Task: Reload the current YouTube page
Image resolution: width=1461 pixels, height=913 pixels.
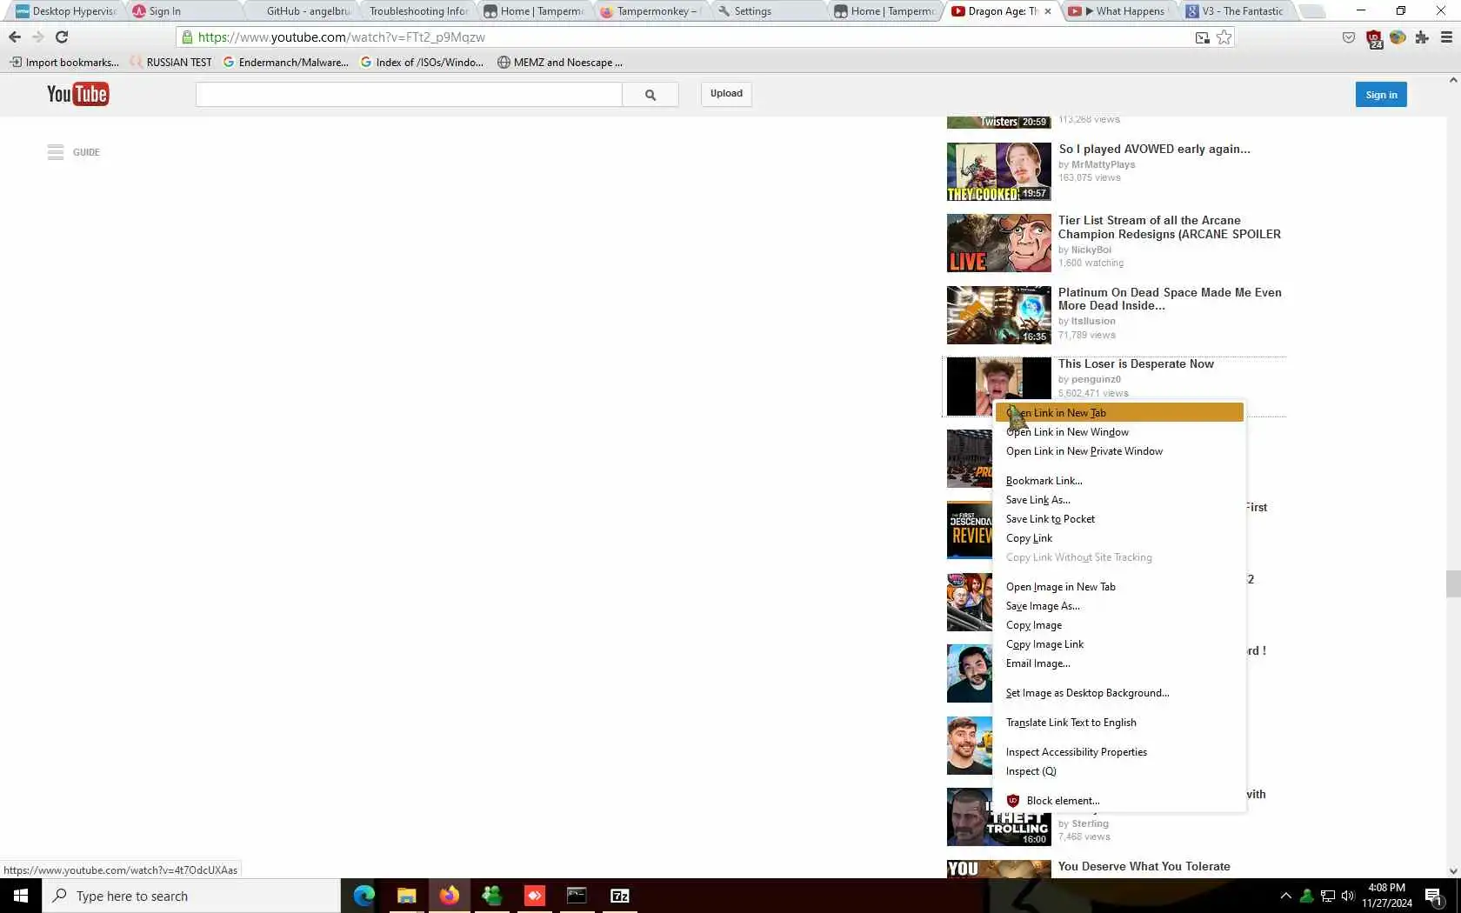Action: pos(62,37)
